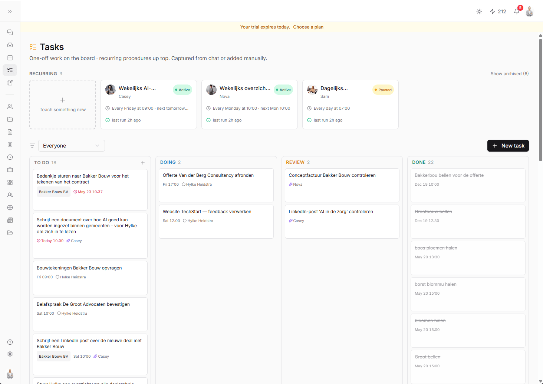Toggle Active status on Wekelijks overzich card
This screenshot has width=543, height=384.
pyautogui.click(x=283, y=90)
